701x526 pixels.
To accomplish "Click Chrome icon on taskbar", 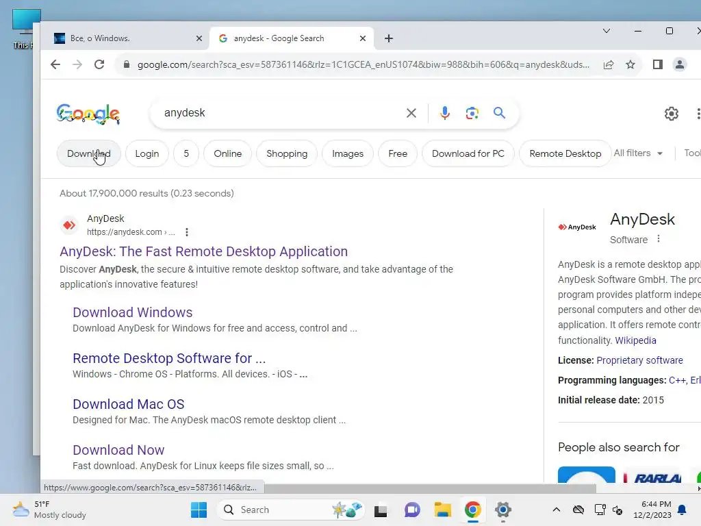I will point(472,510).
